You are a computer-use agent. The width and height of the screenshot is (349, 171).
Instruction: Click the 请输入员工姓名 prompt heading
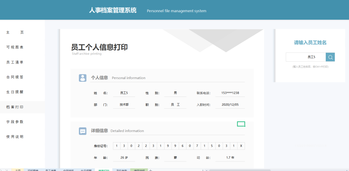coord(310,43)
